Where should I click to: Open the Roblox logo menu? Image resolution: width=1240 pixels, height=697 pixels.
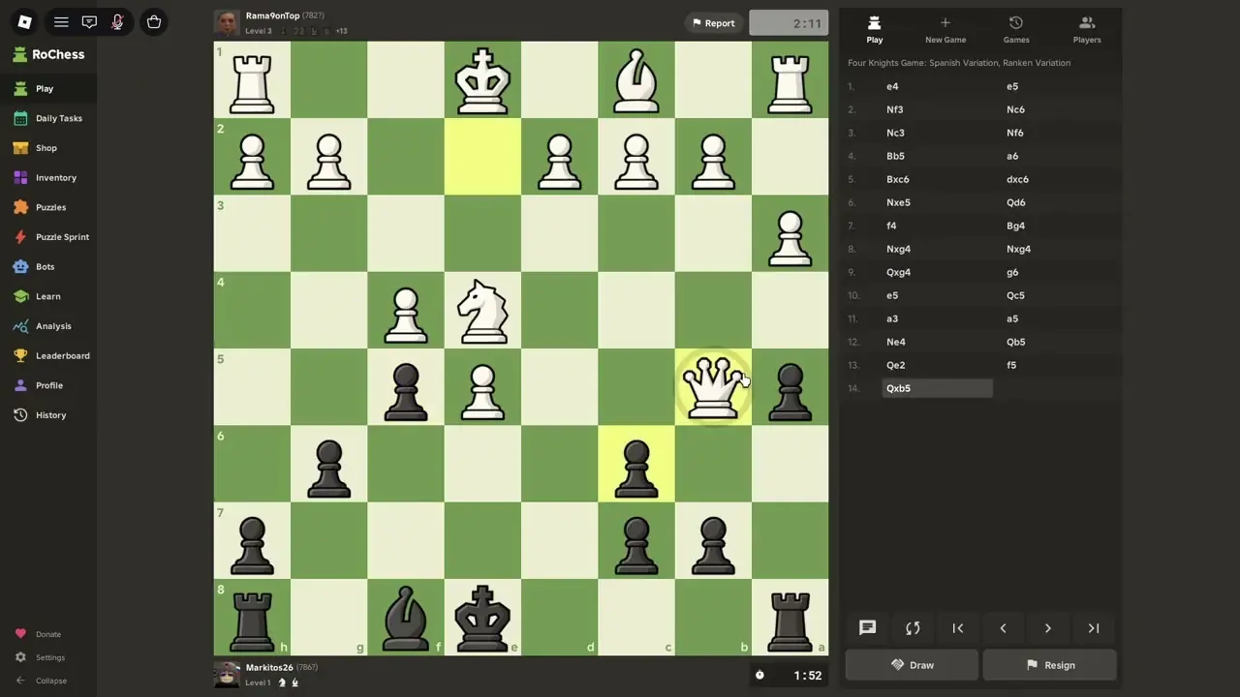point(25,21)
